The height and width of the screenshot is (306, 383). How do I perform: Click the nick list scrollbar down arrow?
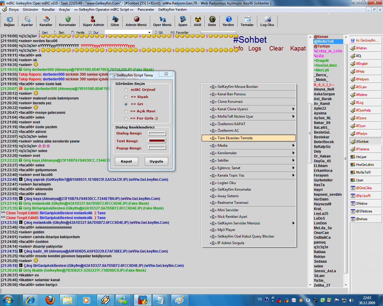click(346, 285)
